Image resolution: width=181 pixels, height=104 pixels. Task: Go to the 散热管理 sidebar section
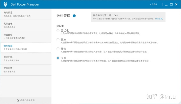pos(26,47)
